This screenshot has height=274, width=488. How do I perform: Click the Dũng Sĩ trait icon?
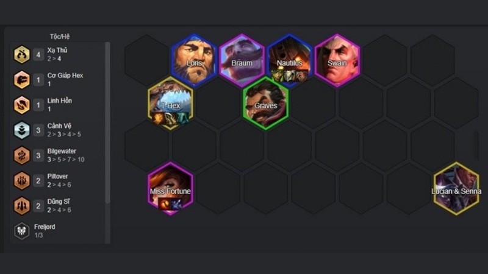tap(22, 206)
